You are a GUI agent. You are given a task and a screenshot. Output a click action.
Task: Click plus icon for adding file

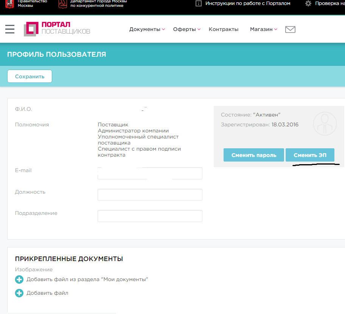(x=19, y=293)
